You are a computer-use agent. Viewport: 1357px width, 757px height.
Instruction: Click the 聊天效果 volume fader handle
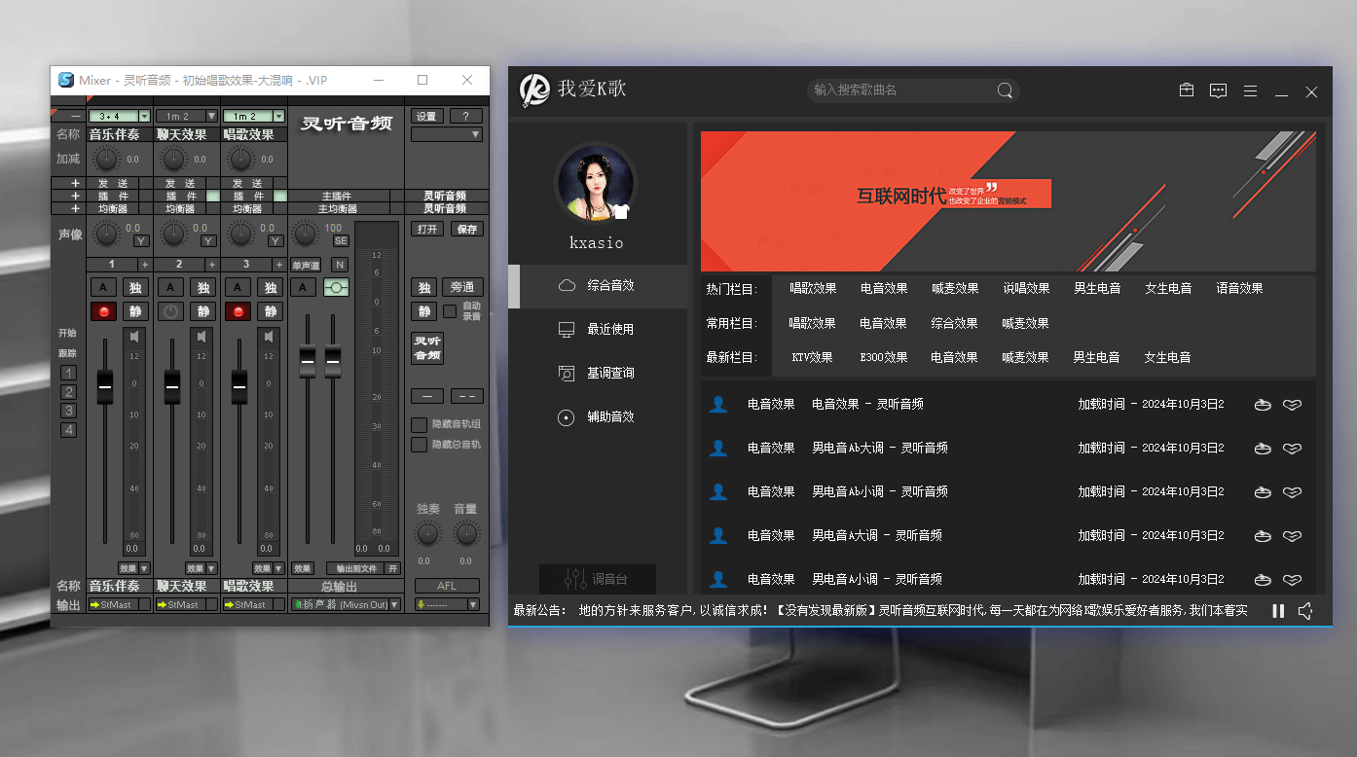click(172, 386)
